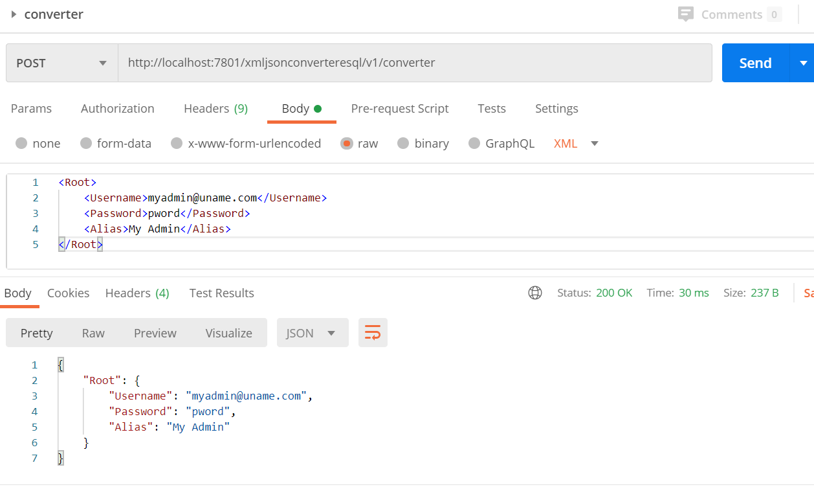
Task: Switch to the Headers request tab
Action: click(215, 108)
